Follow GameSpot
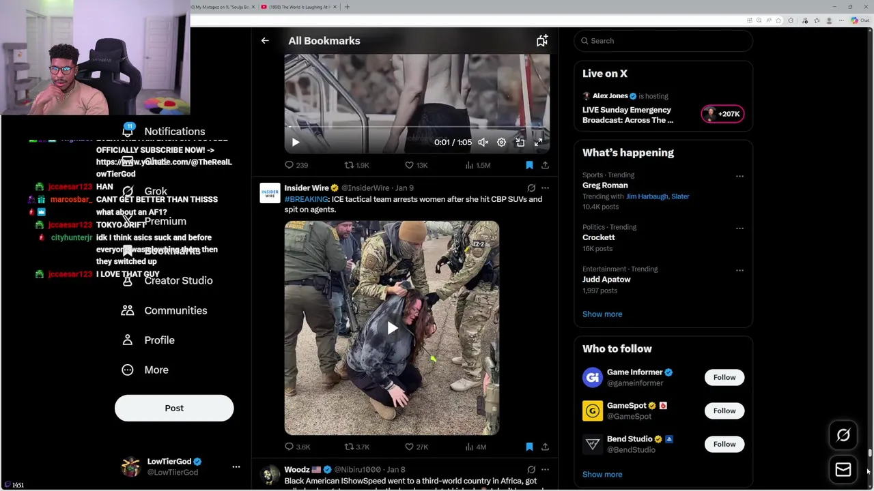 [x=724, y=411]
